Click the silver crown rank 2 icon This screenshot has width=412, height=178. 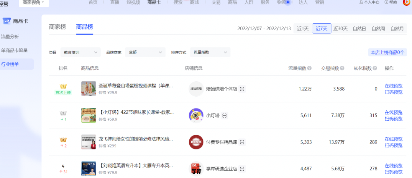click(63, 113)
